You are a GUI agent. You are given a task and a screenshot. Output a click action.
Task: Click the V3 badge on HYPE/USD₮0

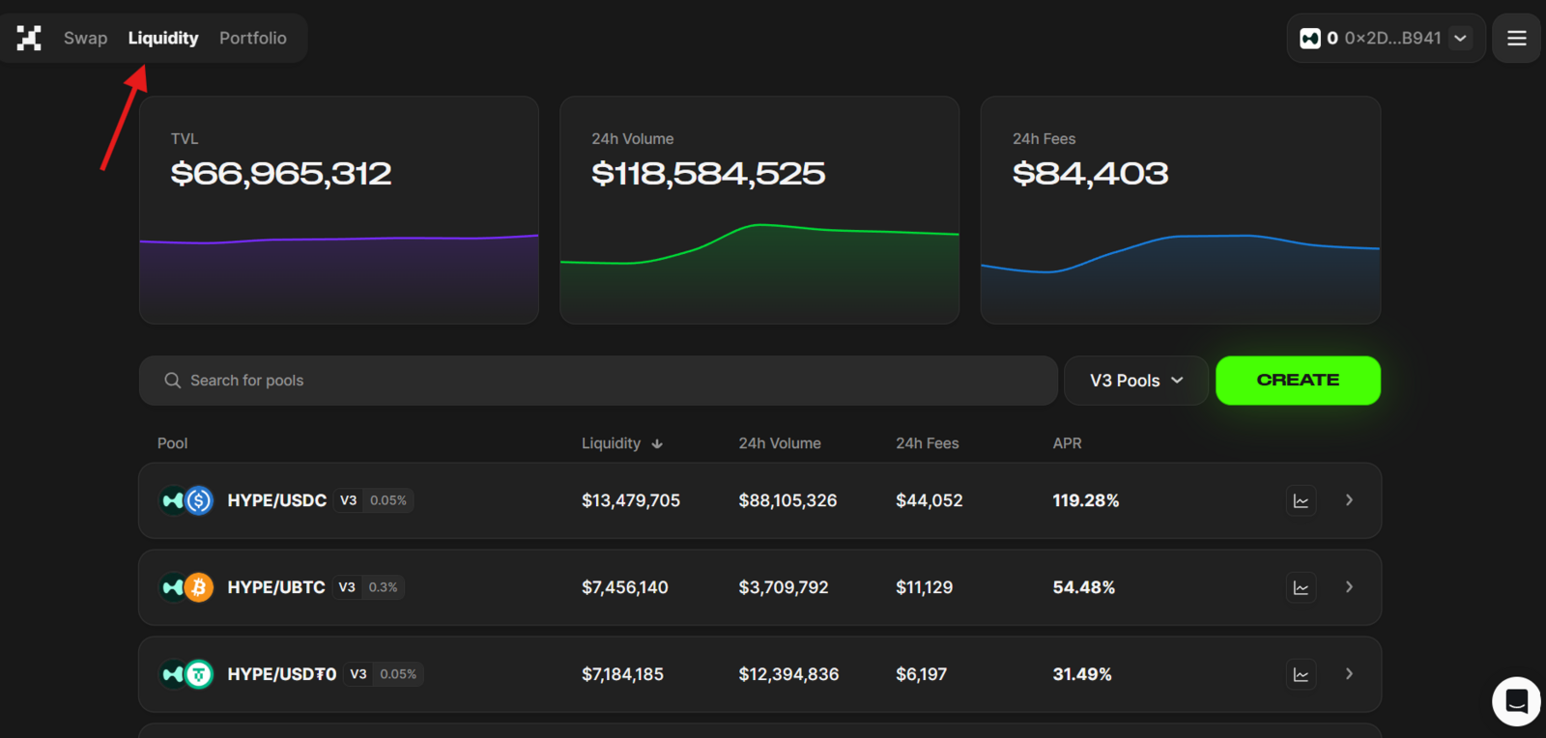358,674
